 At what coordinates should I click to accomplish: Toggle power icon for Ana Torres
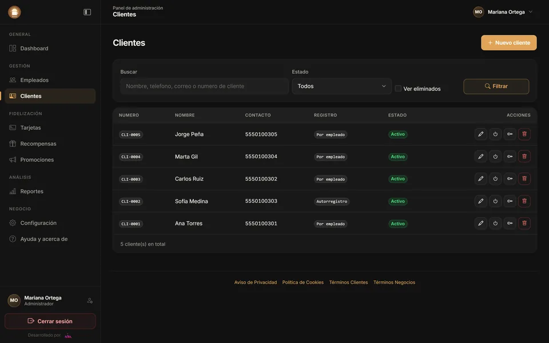click(x=495, y=224)
